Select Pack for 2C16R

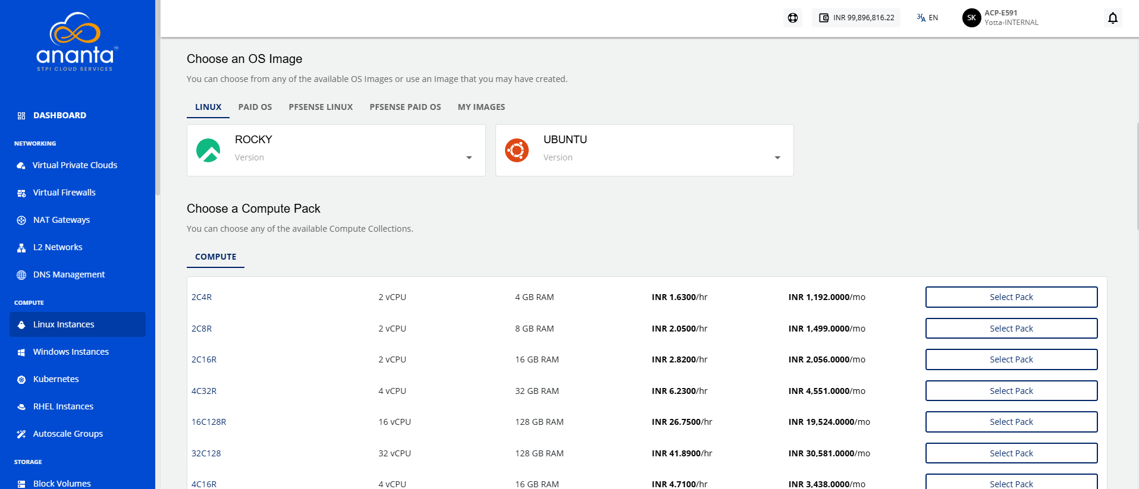[1011, 359]
